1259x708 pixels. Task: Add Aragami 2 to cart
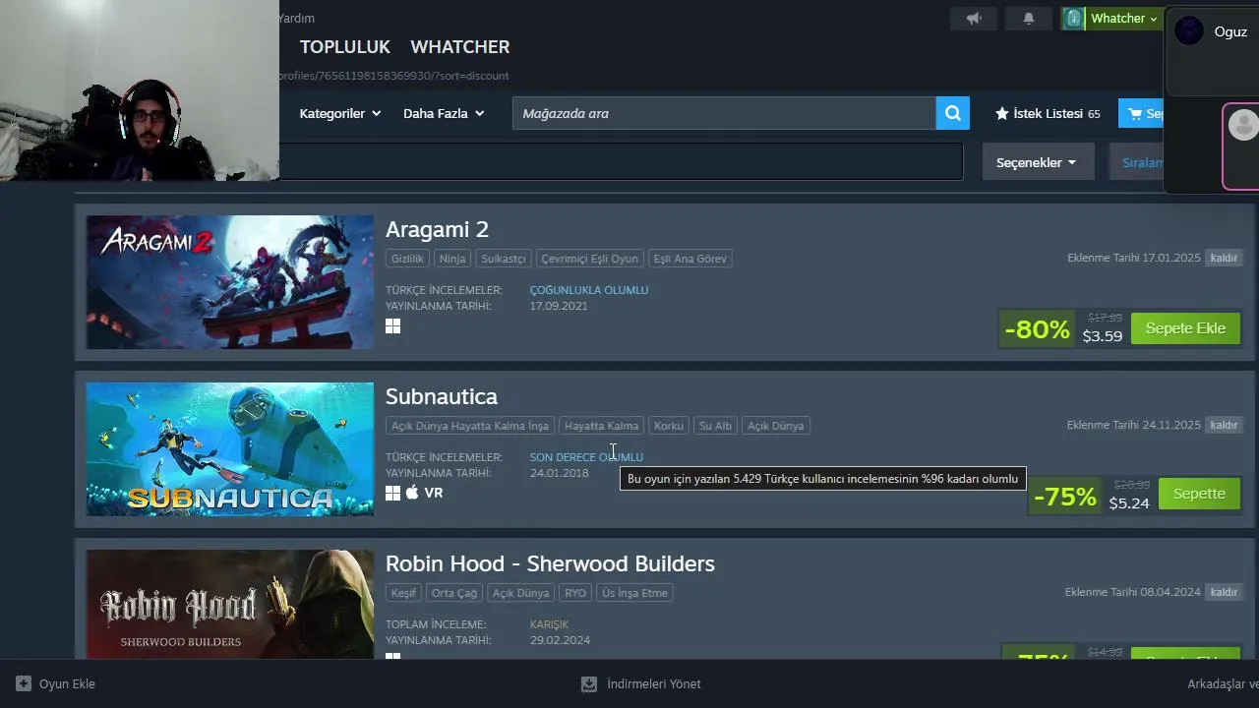coord(1185,328)
